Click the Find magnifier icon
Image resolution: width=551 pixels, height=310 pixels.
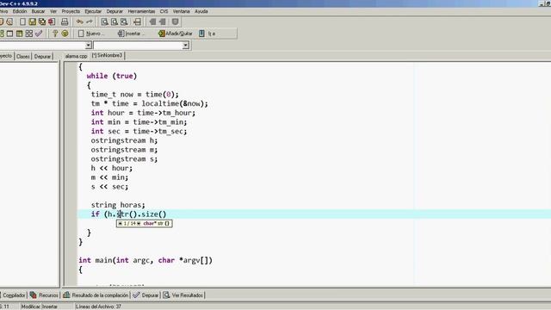coord(104,22)
